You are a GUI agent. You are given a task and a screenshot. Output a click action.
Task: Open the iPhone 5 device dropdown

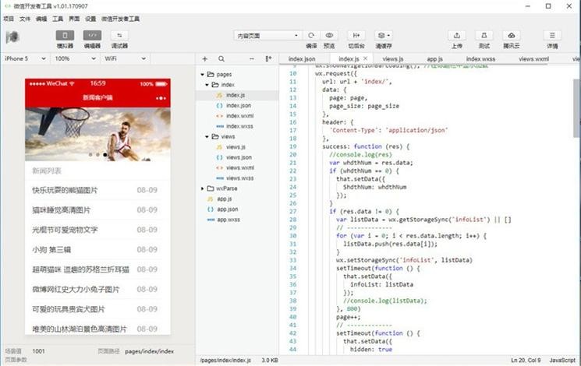[x=25, y=58]
